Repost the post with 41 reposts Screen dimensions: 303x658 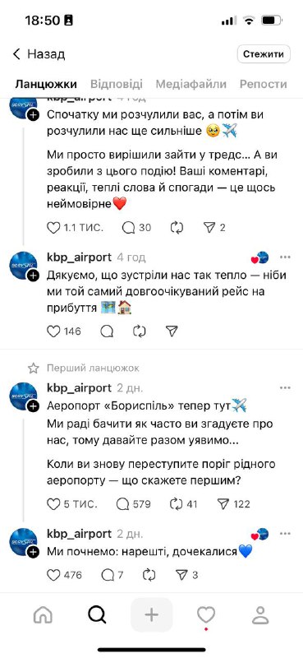(x=177, y=504)
